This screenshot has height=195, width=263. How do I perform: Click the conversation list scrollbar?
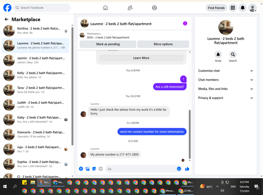(x=73, y=86)
